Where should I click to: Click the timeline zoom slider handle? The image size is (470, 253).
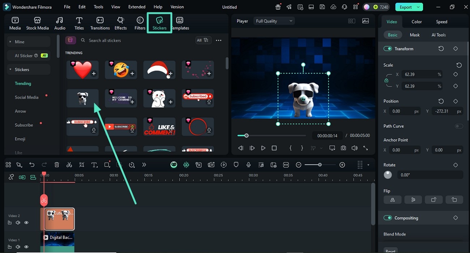(320, 165)
